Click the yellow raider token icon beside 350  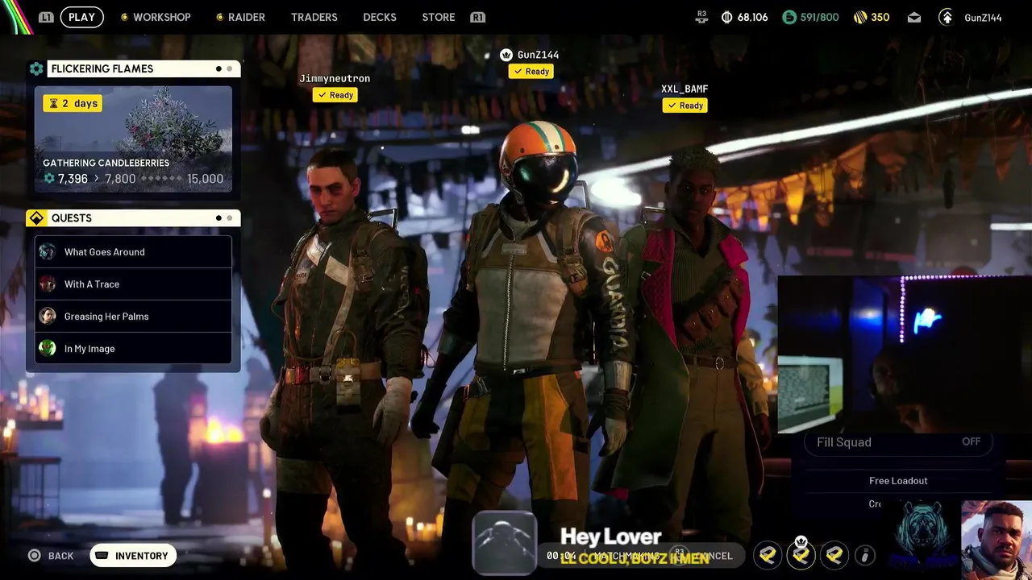pos(859,17)
